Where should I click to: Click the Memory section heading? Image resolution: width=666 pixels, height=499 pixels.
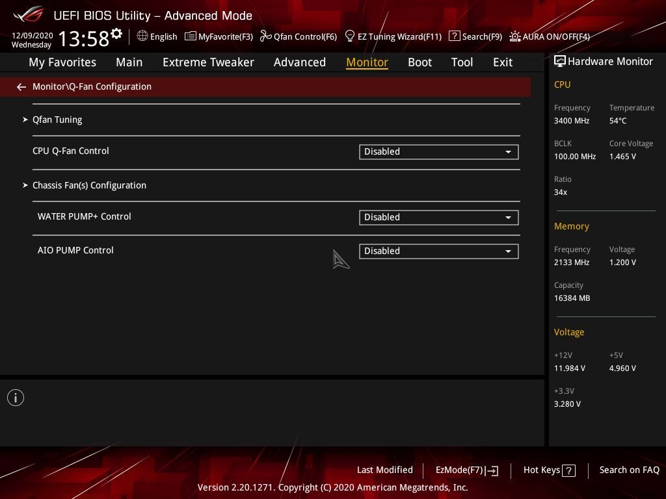(x=571, y=226)
